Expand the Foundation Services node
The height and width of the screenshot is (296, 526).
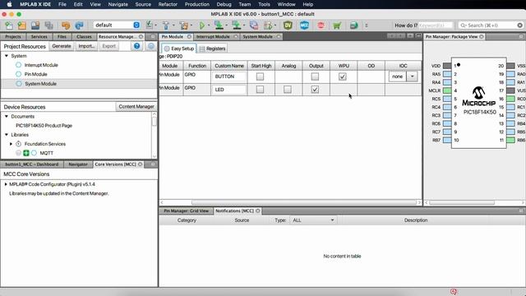coord(11,144)
